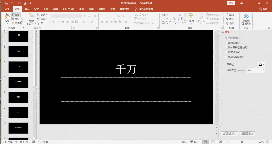
Task: Open Save to Baidu Netdisk (保存到百度网盘)
Action: (246, 16)
